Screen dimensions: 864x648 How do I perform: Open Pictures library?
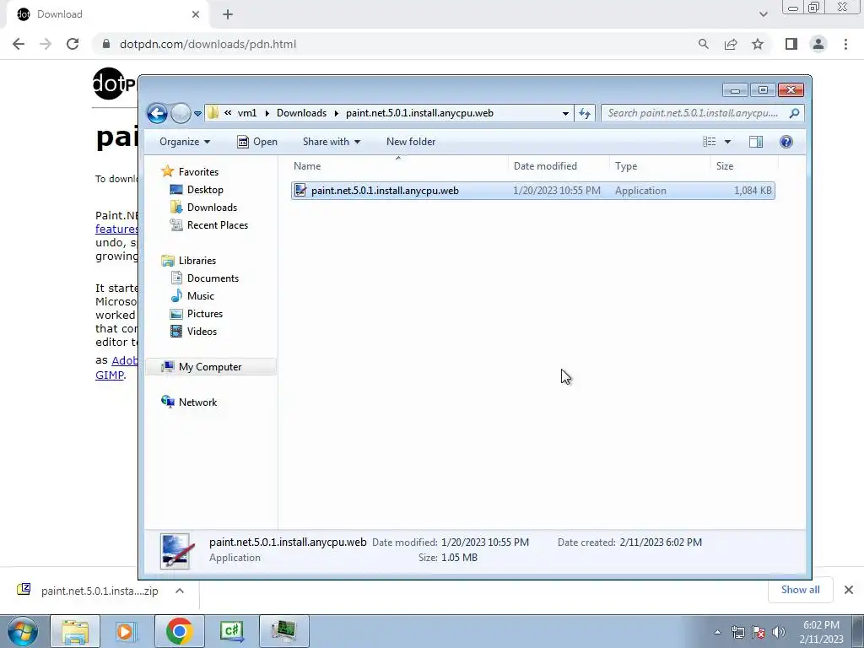pos(205,314)
